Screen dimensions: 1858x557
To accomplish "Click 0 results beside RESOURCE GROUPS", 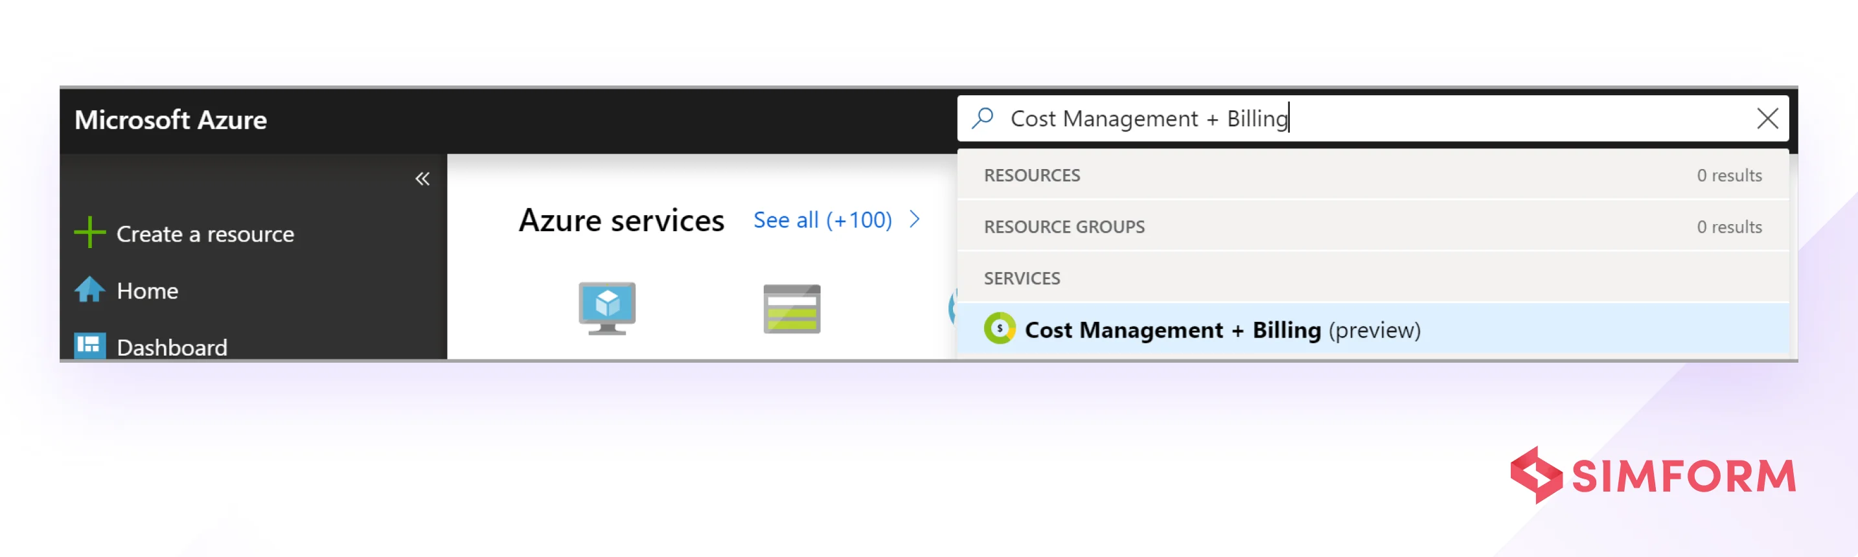I will point(1729,227).
